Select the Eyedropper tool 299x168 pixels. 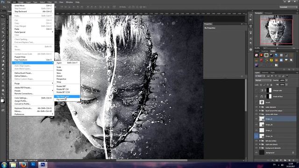pyautogui.click(x=3, y=36)
